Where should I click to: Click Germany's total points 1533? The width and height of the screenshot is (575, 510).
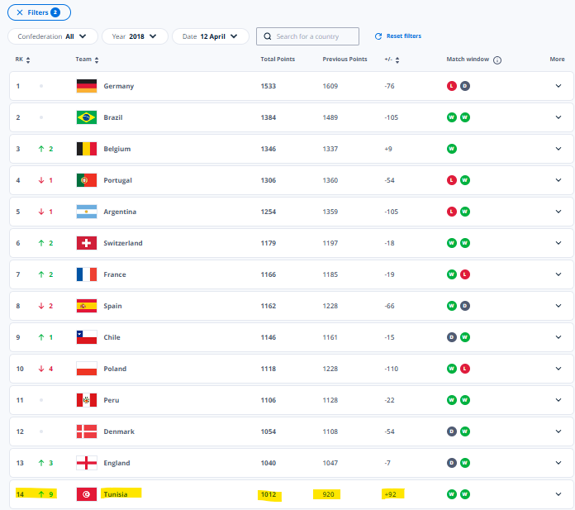click(268, 86)
